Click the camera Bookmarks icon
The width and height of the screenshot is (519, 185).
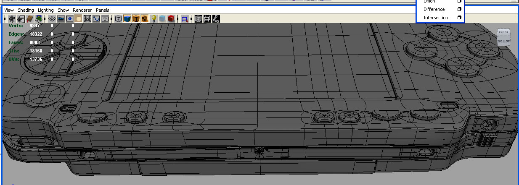coord(29,19)
